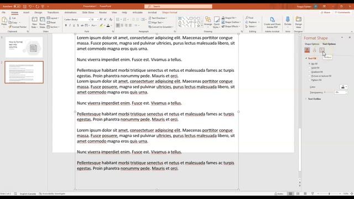
Task: Toggle underline formatting
Action: [x=74, y=25]
